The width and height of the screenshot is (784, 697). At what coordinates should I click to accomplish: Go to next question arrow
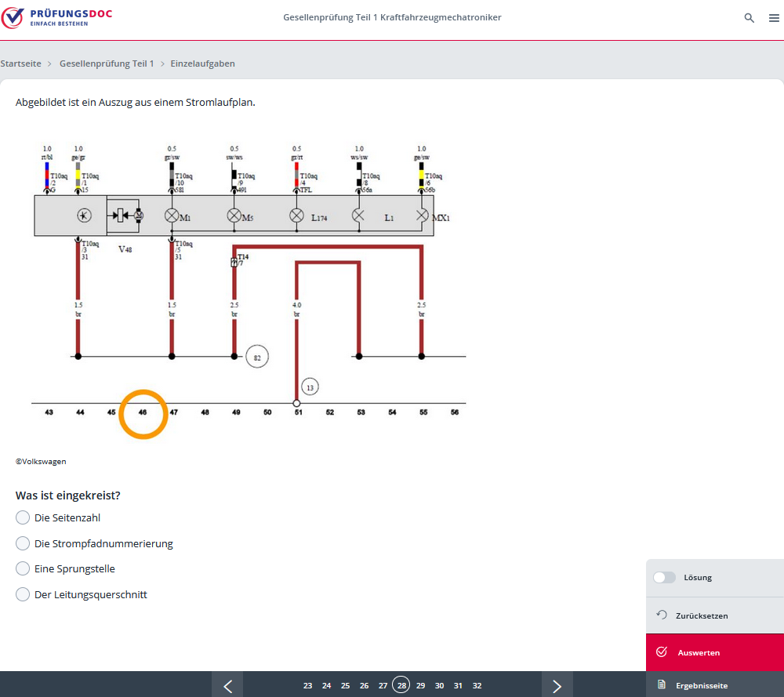click(x=557, y=685)
